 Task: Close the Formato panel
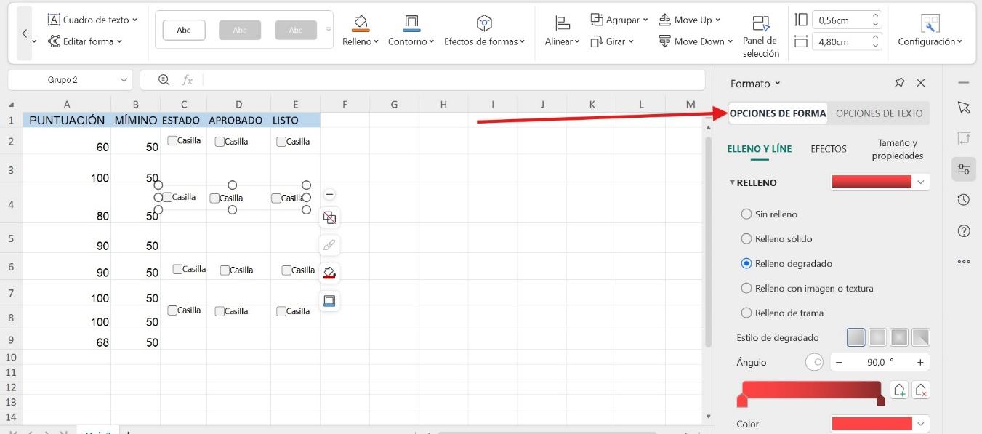click(x=921, y=83)
